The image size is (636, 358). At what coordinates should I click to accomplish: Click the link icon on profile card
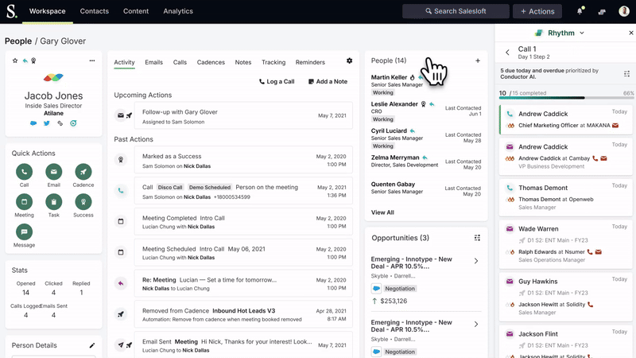coord(60,123)
